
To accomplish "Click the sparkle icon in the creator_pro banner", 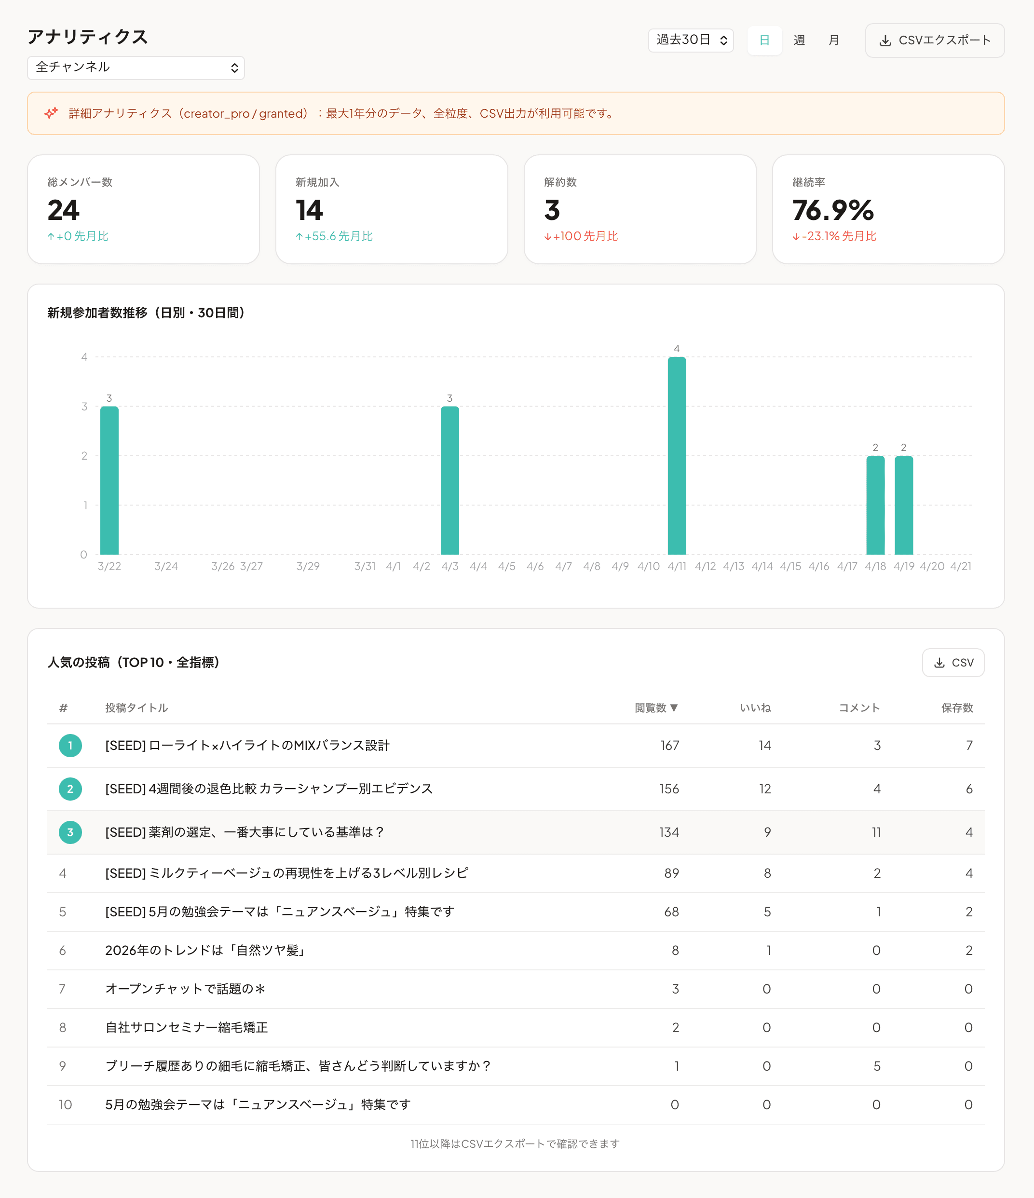I will (x=51, y=113).
